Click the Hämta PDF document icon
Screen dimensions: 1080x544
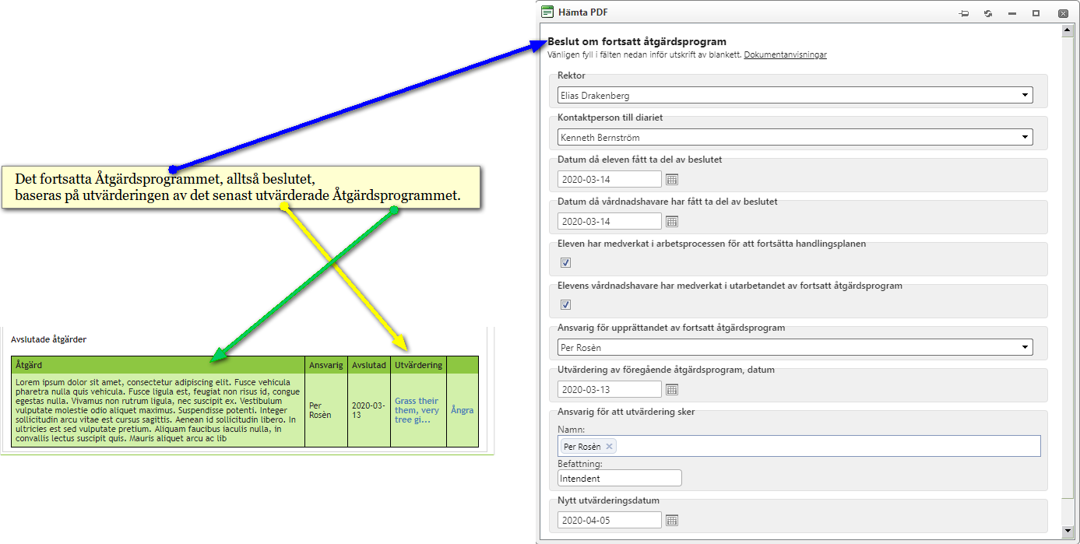pos(548,12)
